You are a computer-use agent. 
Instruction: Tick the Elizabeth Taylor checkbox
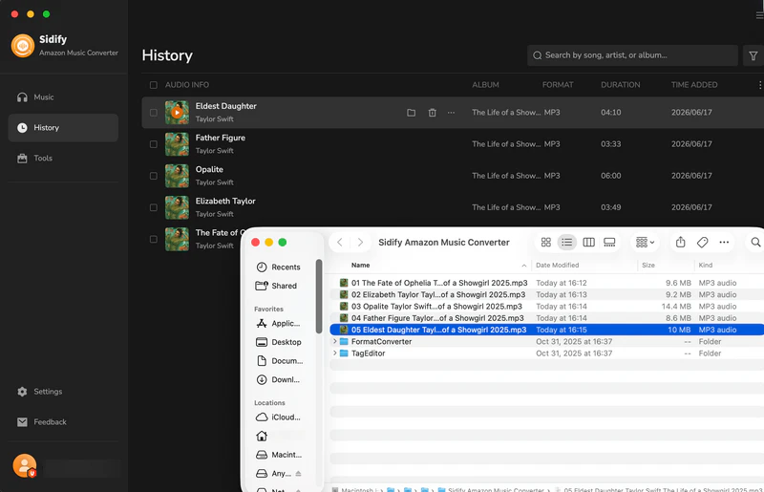[154, 207]
